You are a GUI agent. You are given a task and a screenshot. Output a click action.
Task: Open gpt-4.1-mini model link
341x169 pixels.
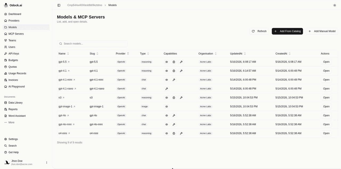coord(67,80)
